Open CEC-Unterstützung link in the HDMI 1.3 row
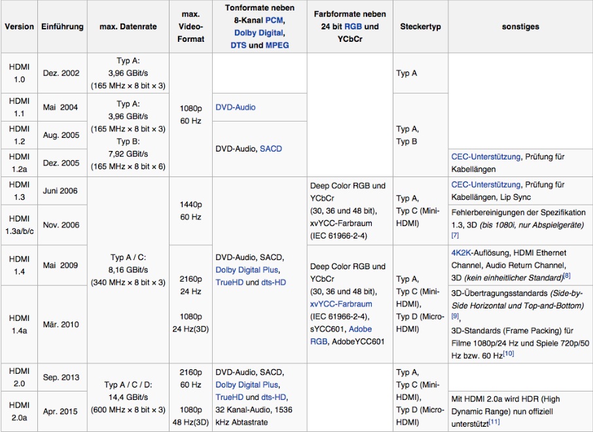Image resolution: width=593 pixels, height=432 pixels. pos(486,185)
